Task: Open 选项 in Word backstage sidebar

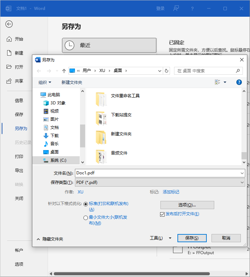Action: pos(19,264)
